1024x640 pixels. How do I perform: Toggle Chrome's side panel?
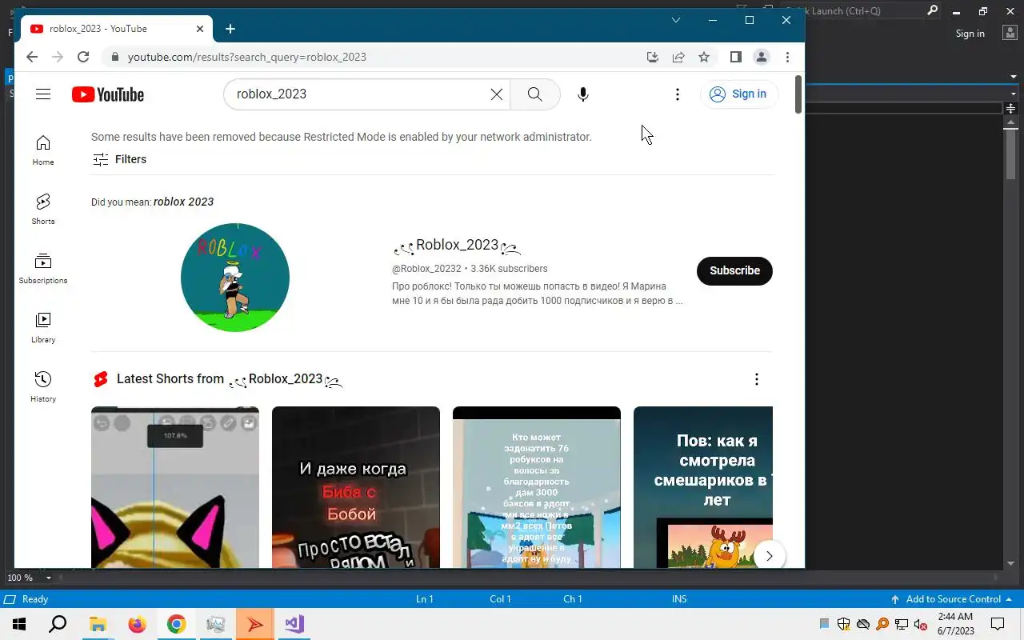[736, 57]
